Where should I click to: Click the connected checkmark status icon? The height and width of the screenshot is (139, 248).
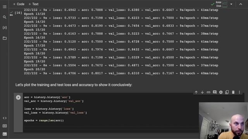click(213, 4)
